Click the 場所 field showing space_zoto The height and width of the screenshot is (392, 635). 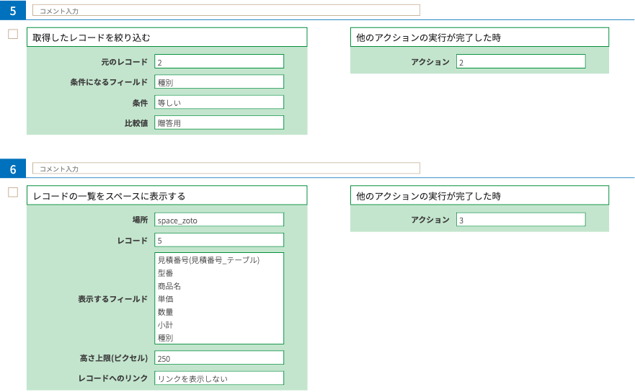click(219, 220)
